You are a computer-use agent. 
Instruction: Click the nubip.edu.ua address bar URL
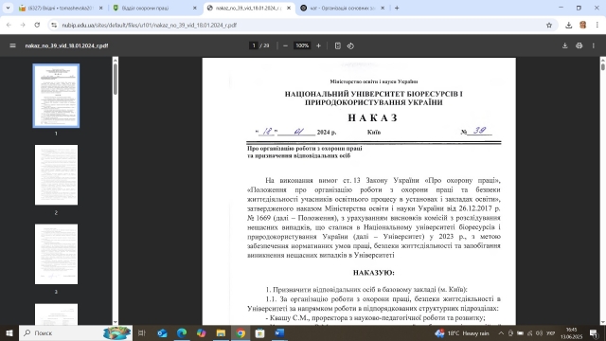(150, 26)
